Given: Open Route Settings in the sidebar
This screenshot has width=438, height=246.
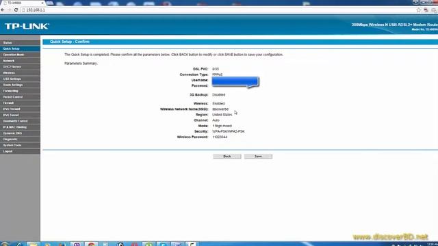Looking at the screenshot, I should [20, 85].
